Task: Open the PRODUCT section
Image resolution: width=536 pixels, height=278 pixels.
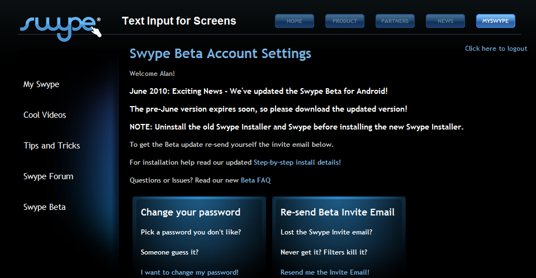Action: tap(344, 21)
